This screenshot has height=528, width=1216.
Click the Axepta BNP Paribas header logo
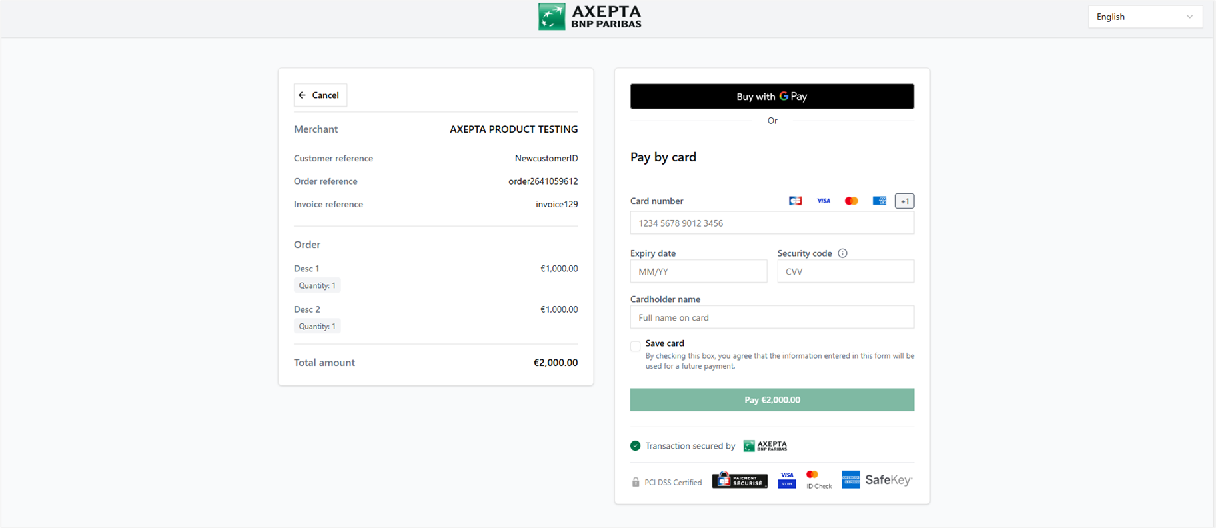click(590, 17)
